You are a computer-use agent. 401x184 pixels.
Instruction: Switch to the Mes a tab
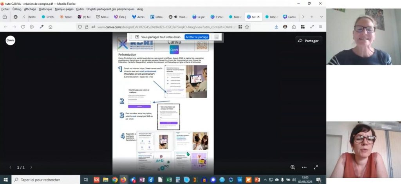pos(102,17)
